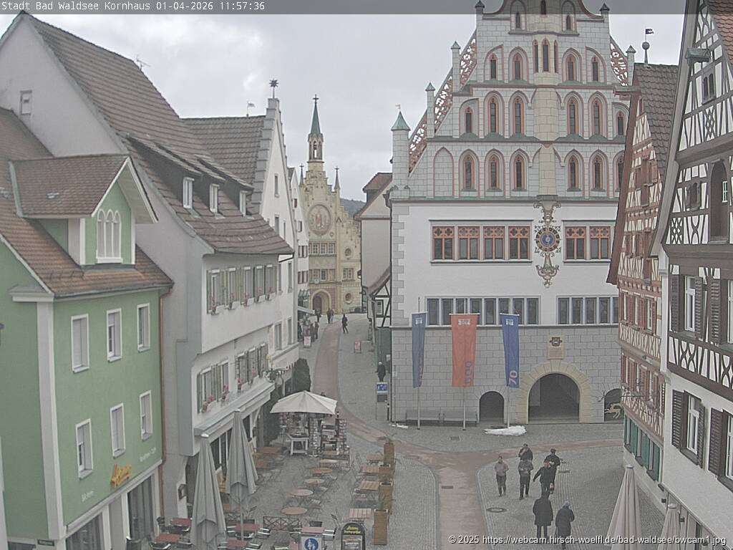Click the arched dormer window on green house

click(x=109, y=235)
